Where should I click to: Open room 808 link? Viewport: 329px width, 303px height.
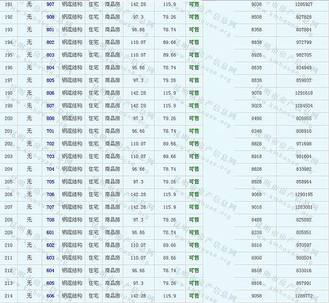[x=50, y=119]
